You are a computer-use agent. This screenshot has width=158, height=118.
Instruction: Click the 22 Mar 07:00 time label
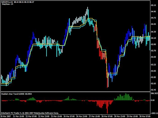pos(31,116)
